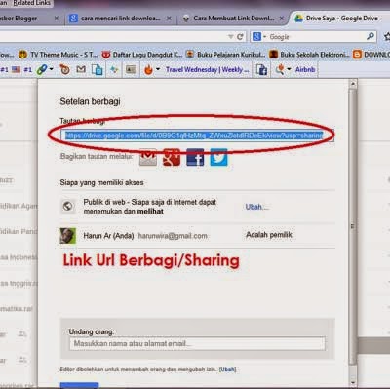The height and width of the screenshot is (389, 390).
Task: Open the 'Buku Sekolah Elektroni...' bookmark
Action: 309,55
